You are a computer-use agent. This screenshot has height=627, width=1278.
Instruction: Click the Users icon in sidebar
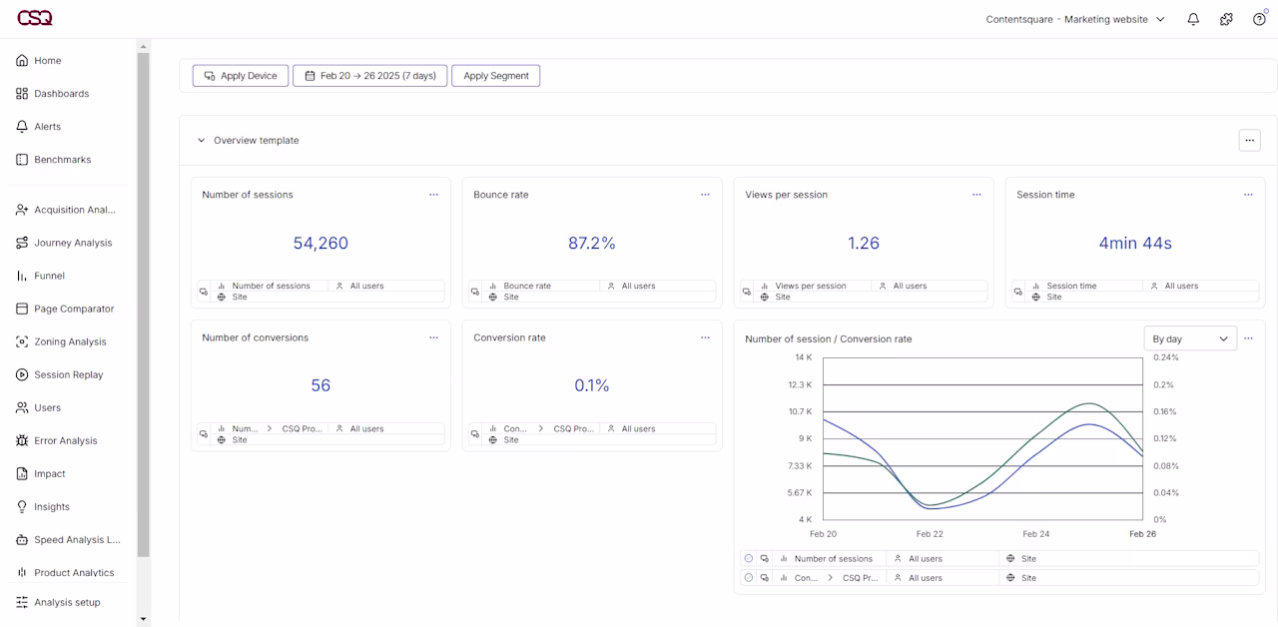click(x=22, y=407)
